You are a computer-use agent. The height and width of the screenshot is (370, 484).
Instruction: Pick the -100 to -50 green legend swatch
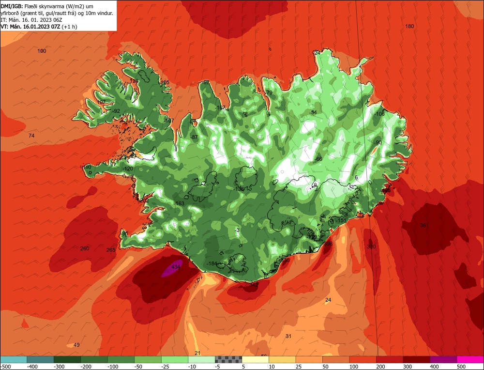tap(121, 360)
